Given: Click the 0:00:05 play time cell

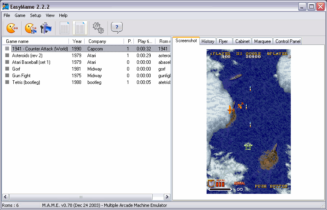Looking at the screenshot, I should [x=144, y=82].
